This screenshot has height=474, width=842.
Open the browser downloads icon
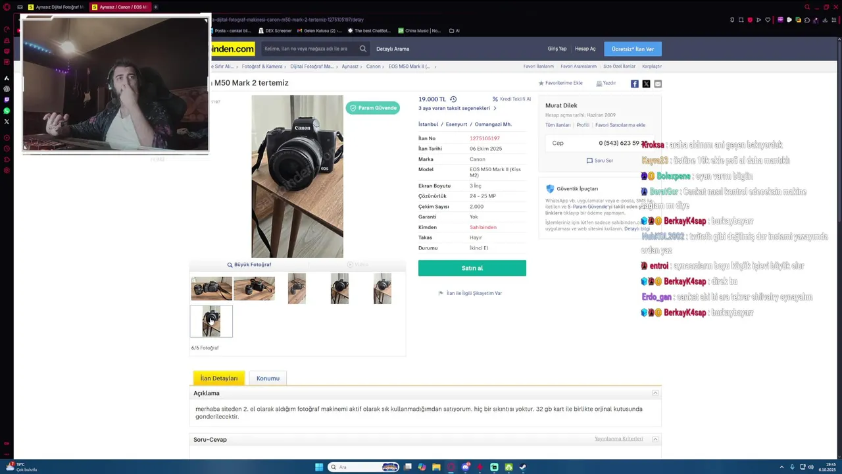pos(825,20)
